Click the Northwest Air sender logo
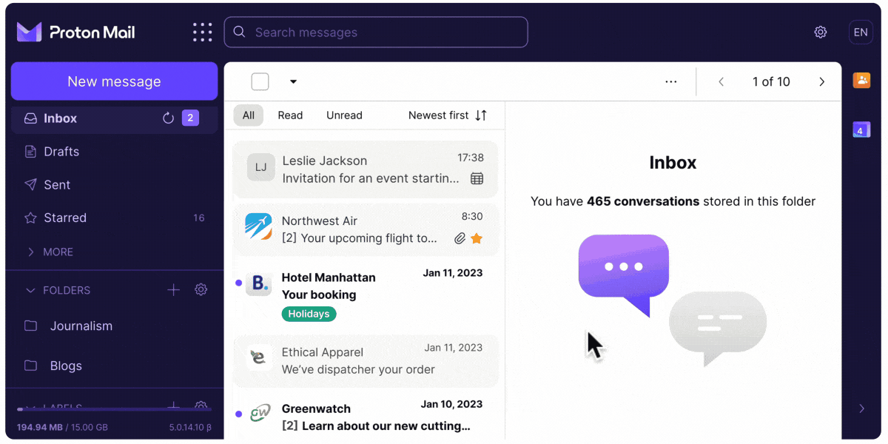888x444 pixels. point(258,226)
